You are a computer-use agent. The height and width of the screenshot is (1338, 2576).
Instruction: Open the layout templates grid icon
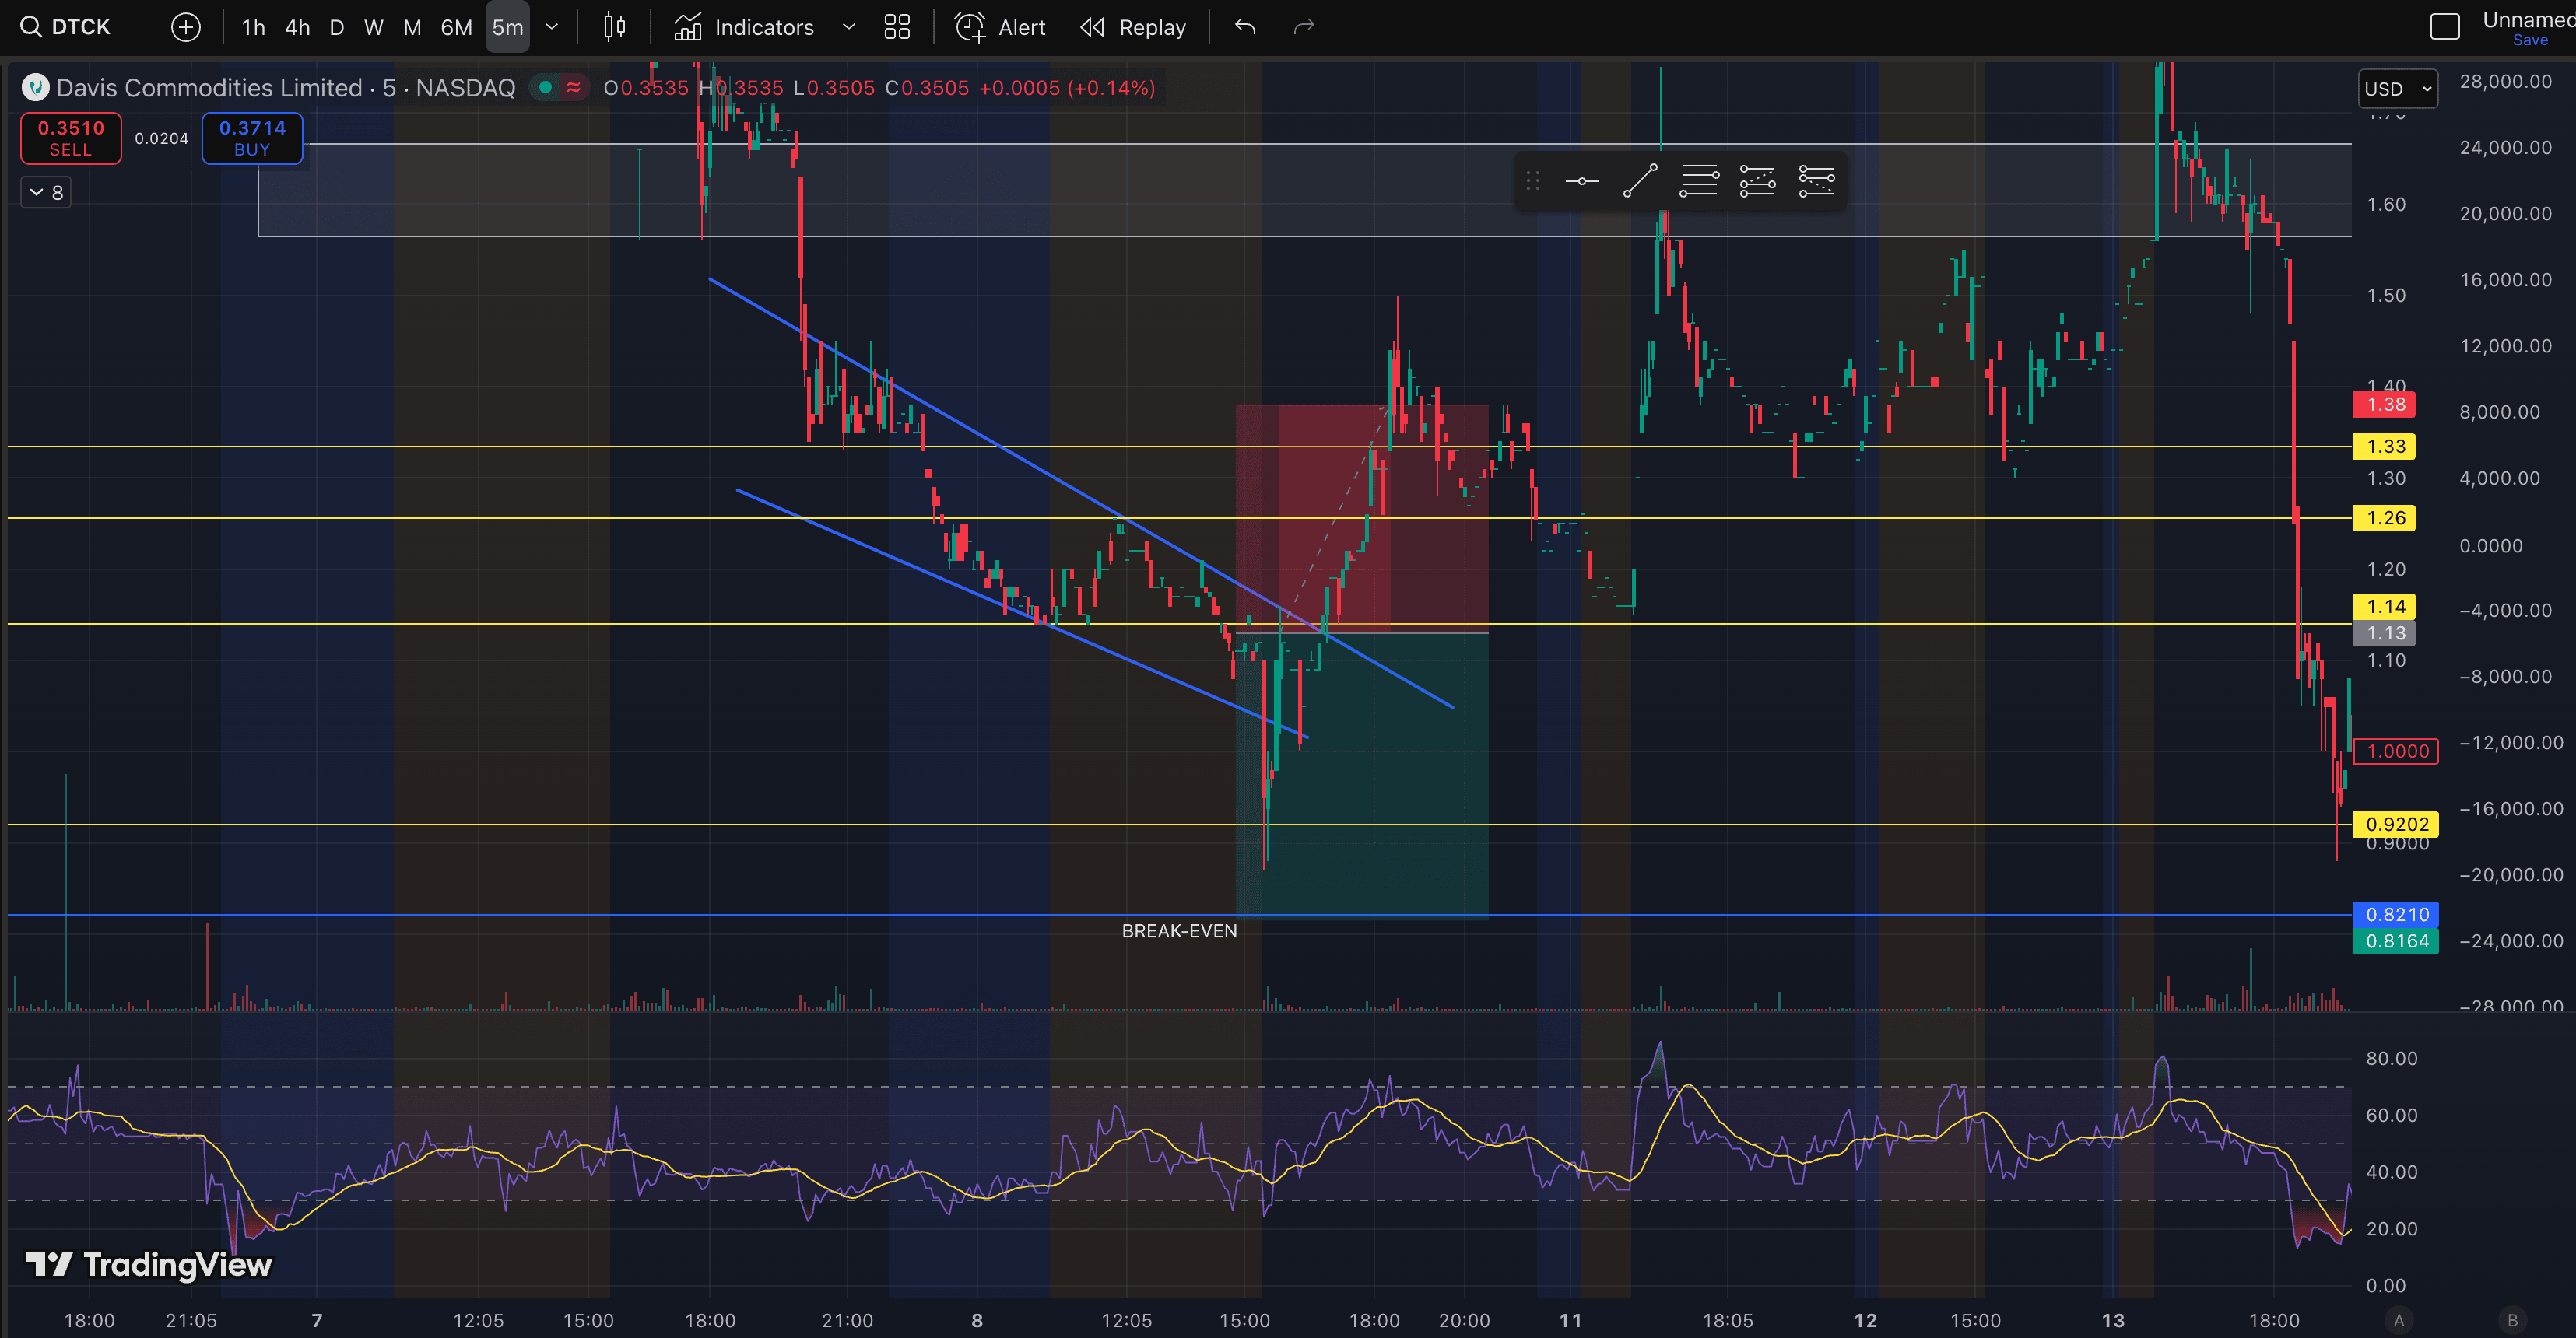click(897, 27)
